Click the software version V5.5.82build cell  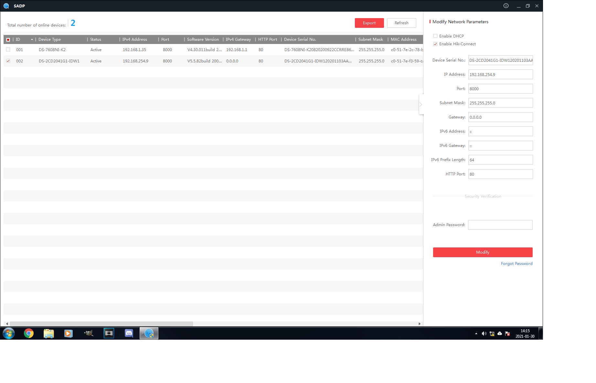tap(205, 61)
